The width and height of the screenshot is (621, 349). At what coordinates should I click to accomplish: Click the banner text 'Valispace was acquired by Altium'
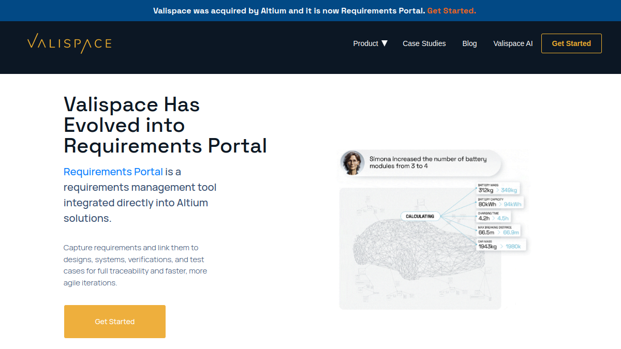pos(289,10)
